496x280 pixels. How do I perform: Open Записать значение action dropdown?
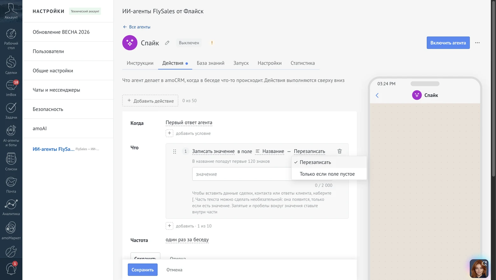[213, 151]
